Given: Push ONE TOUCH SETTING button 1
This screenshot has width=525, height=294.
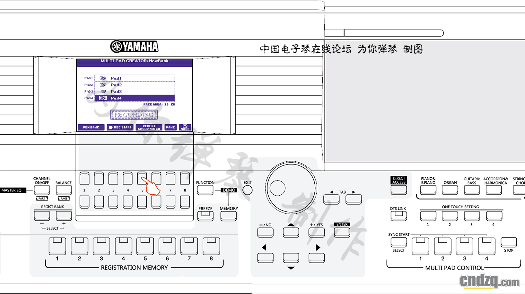Looking at the screenshot, I should click(x=428, y=216).
